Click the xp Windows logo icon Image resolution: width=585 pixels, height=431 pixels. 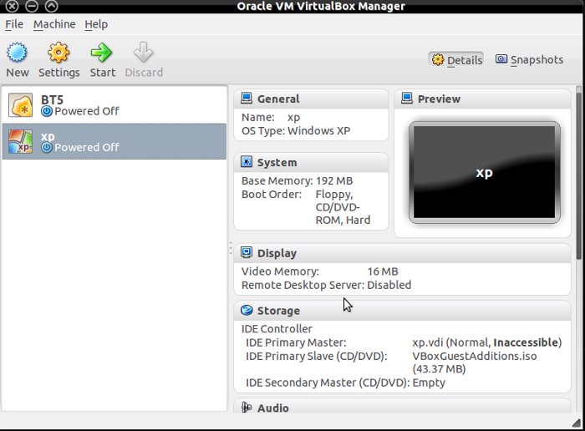pos(21,142)
